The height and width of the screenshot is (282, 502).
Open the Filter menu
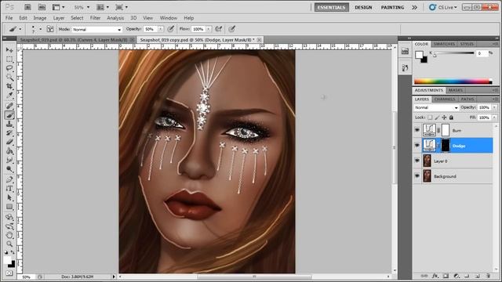pos(95,18)
